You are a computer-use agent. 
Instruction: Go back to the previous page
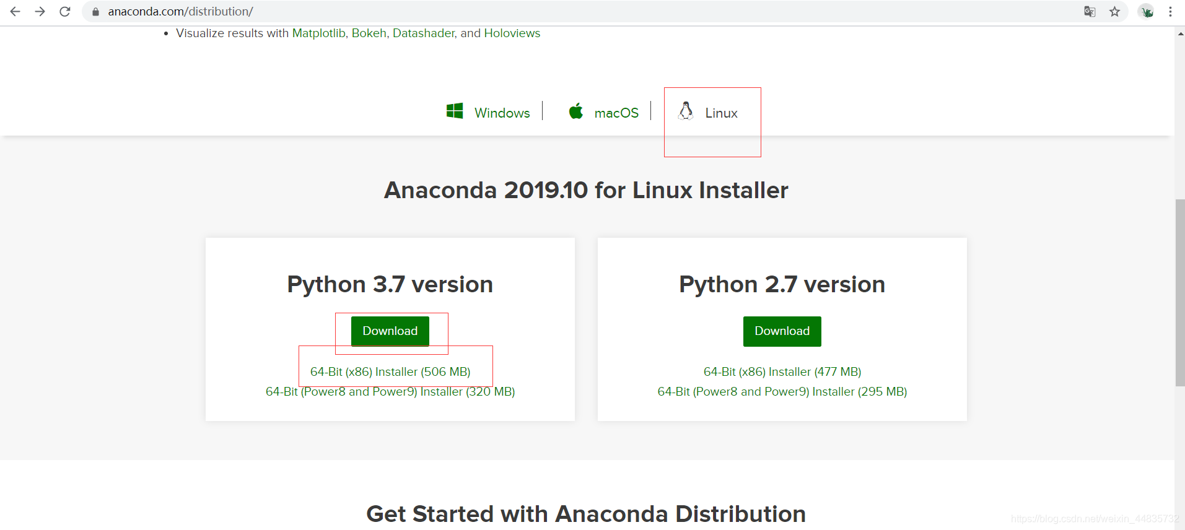15,11
